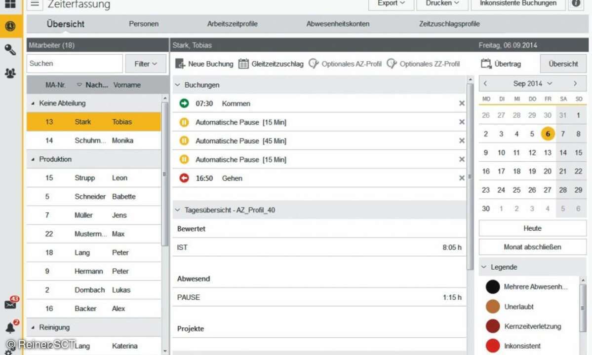Click the info icon at top right

click(576, 3)
